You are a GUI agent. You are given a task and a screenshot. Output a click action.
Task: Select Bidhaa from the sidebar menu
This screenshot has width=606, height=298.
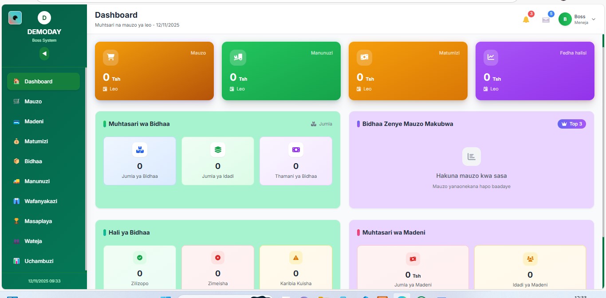(x=33, y=161)
